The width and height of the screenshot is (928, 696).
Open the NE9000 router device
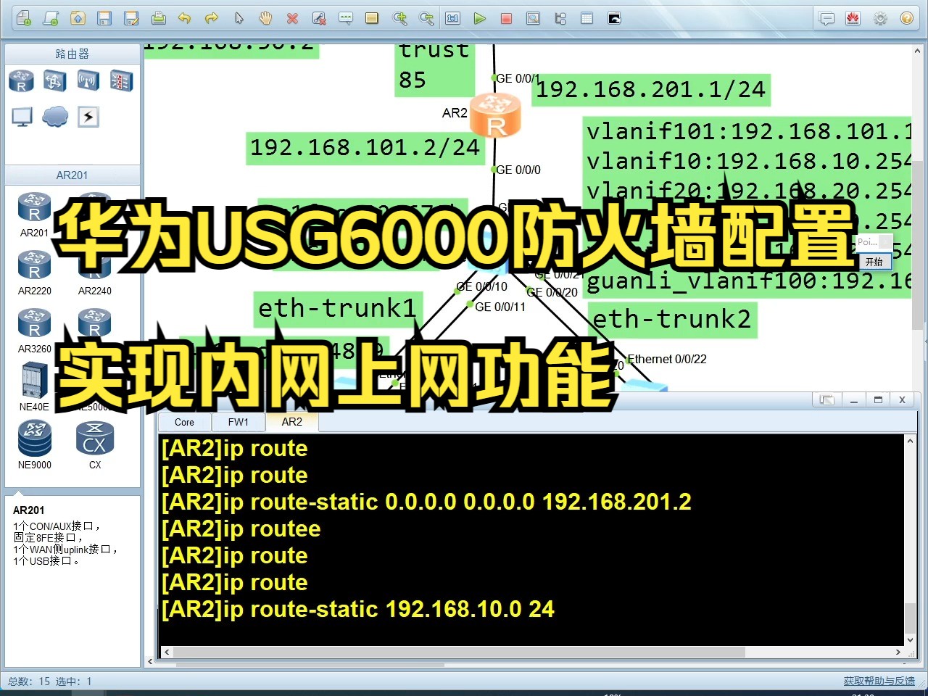(34, 439)
